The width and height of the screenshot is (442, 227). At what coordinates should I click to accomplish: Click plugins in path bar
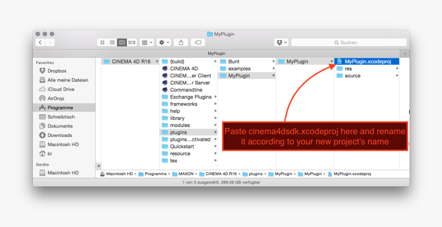coord(252,174)
